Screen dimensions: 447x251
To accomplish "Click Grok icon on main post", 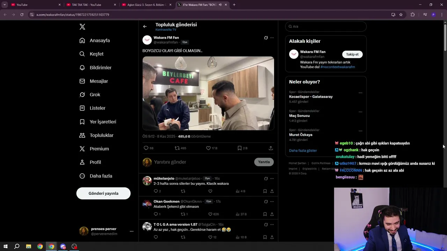I will pos(266,38).
